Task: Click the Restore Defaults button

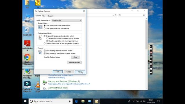Action: 74,62
